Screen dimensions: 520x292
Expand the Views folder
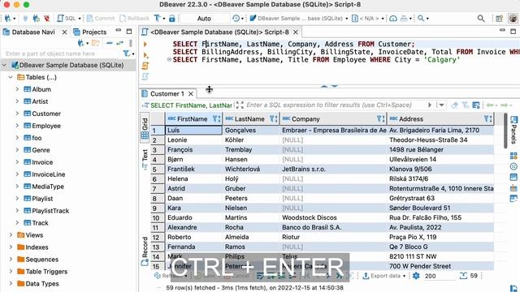point(11,234)
